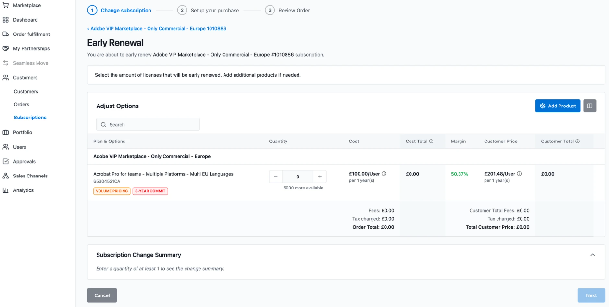This screenshot has width=609, height=307.
Task: Select the Customers sub-item
Action: click(x=26, y=91)
